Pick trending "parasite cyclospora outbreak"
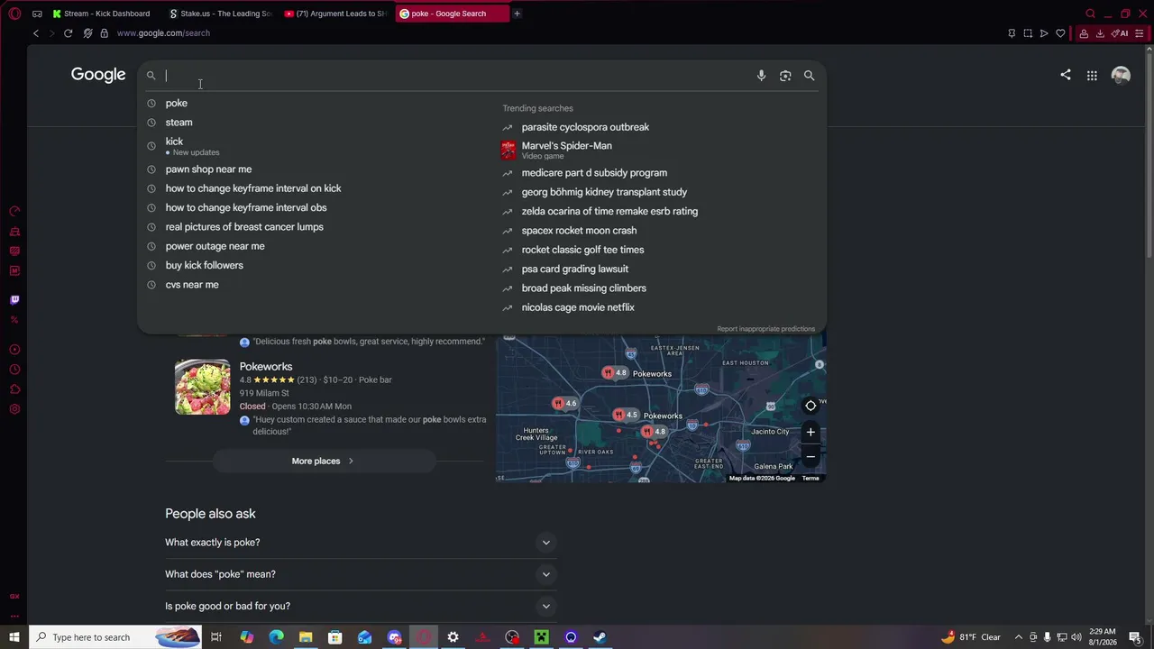1154x649 pixels. [x=585, y=127]
